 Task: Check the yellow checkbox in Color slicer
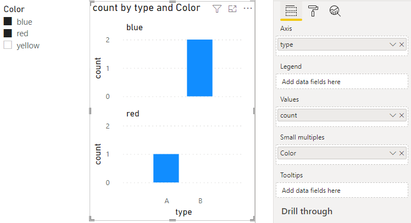click(x=8, y=45)
